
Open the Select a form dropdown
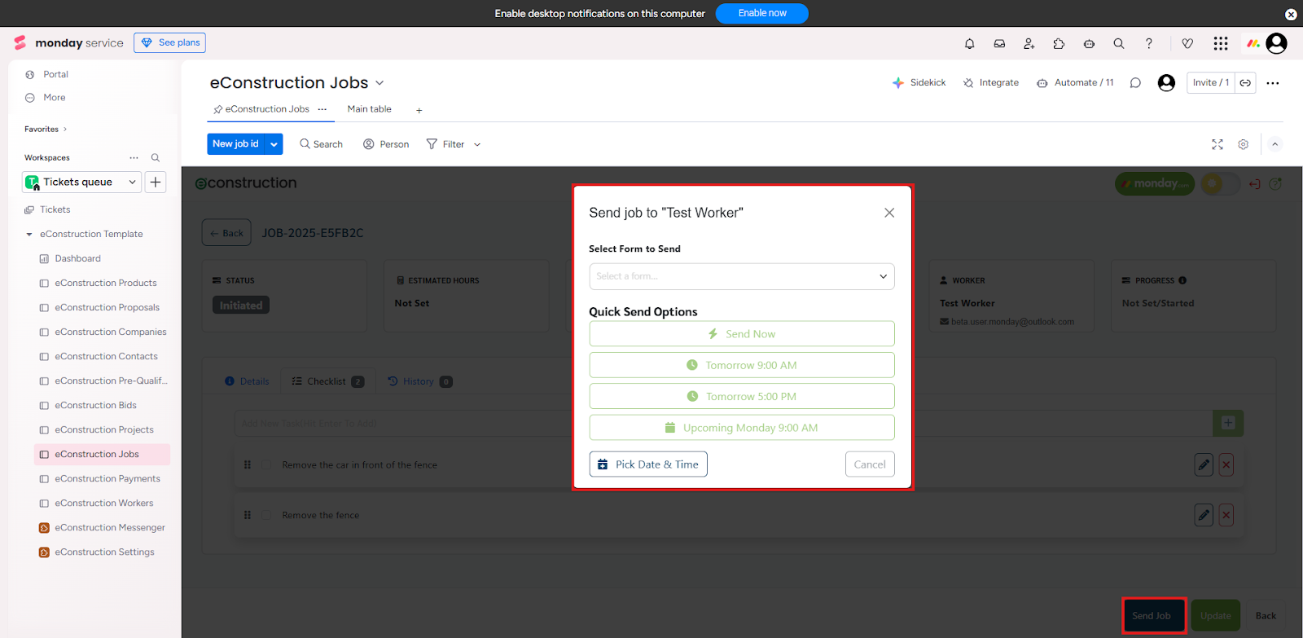(x=741, y=276)
